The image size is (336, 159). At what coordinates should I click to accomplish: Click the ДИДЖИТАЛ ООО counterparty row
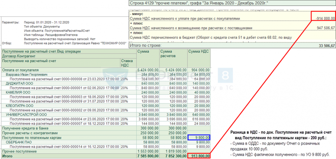point(20,84)
